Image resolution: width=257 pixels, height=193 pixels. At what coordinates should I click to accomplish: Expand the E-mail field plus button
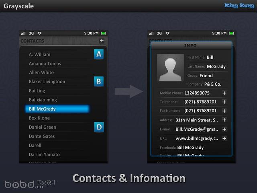224,129
